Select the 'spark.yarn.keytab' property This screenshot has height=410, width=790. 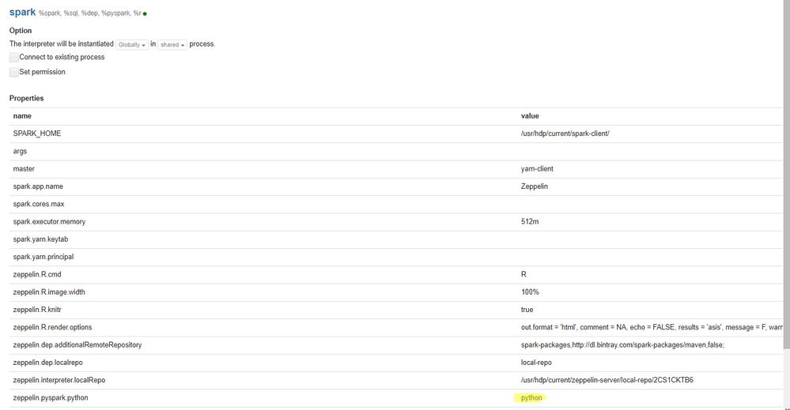[40, 239]
